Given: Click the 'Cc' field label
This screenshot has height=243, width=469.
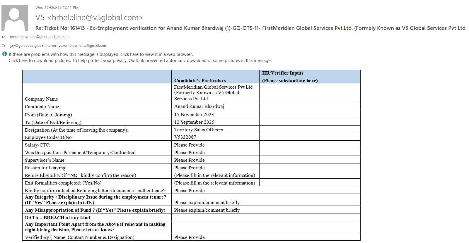Looking at the screenshot, I should point(4,46).
